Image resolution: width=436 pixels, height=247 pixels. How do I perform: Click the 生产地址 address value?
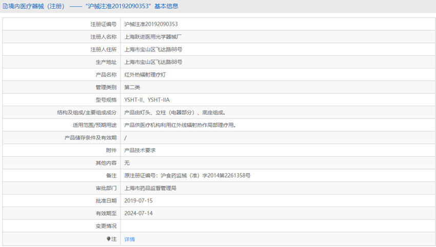[x=153, y=62]
